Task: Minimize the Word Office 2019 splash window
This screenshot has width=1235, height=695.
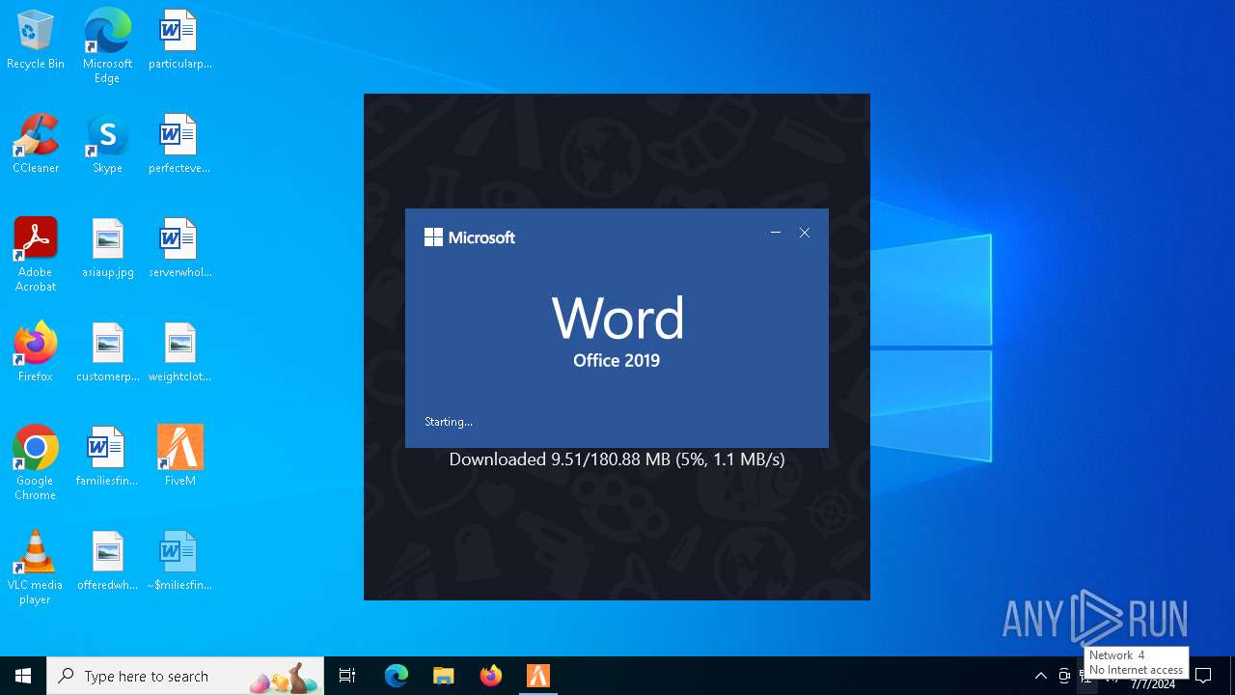Action: point(776,233)
